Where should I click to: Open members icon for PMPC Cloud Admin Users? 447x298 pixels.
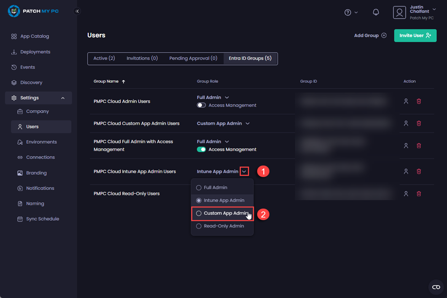click(406, 101)
